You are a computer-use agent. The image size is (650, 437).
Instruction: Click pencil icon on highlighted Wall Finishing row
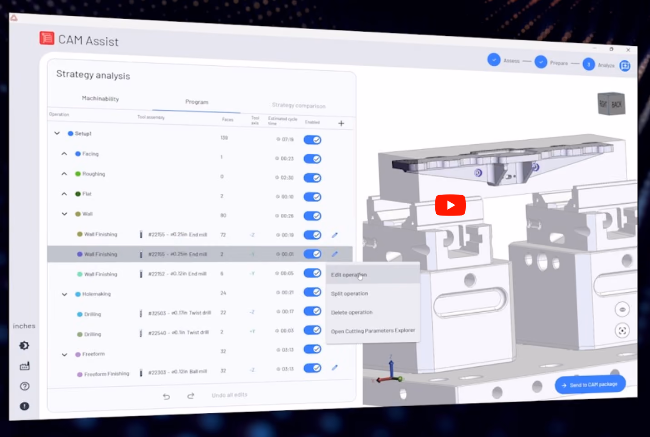click(335, 254)
